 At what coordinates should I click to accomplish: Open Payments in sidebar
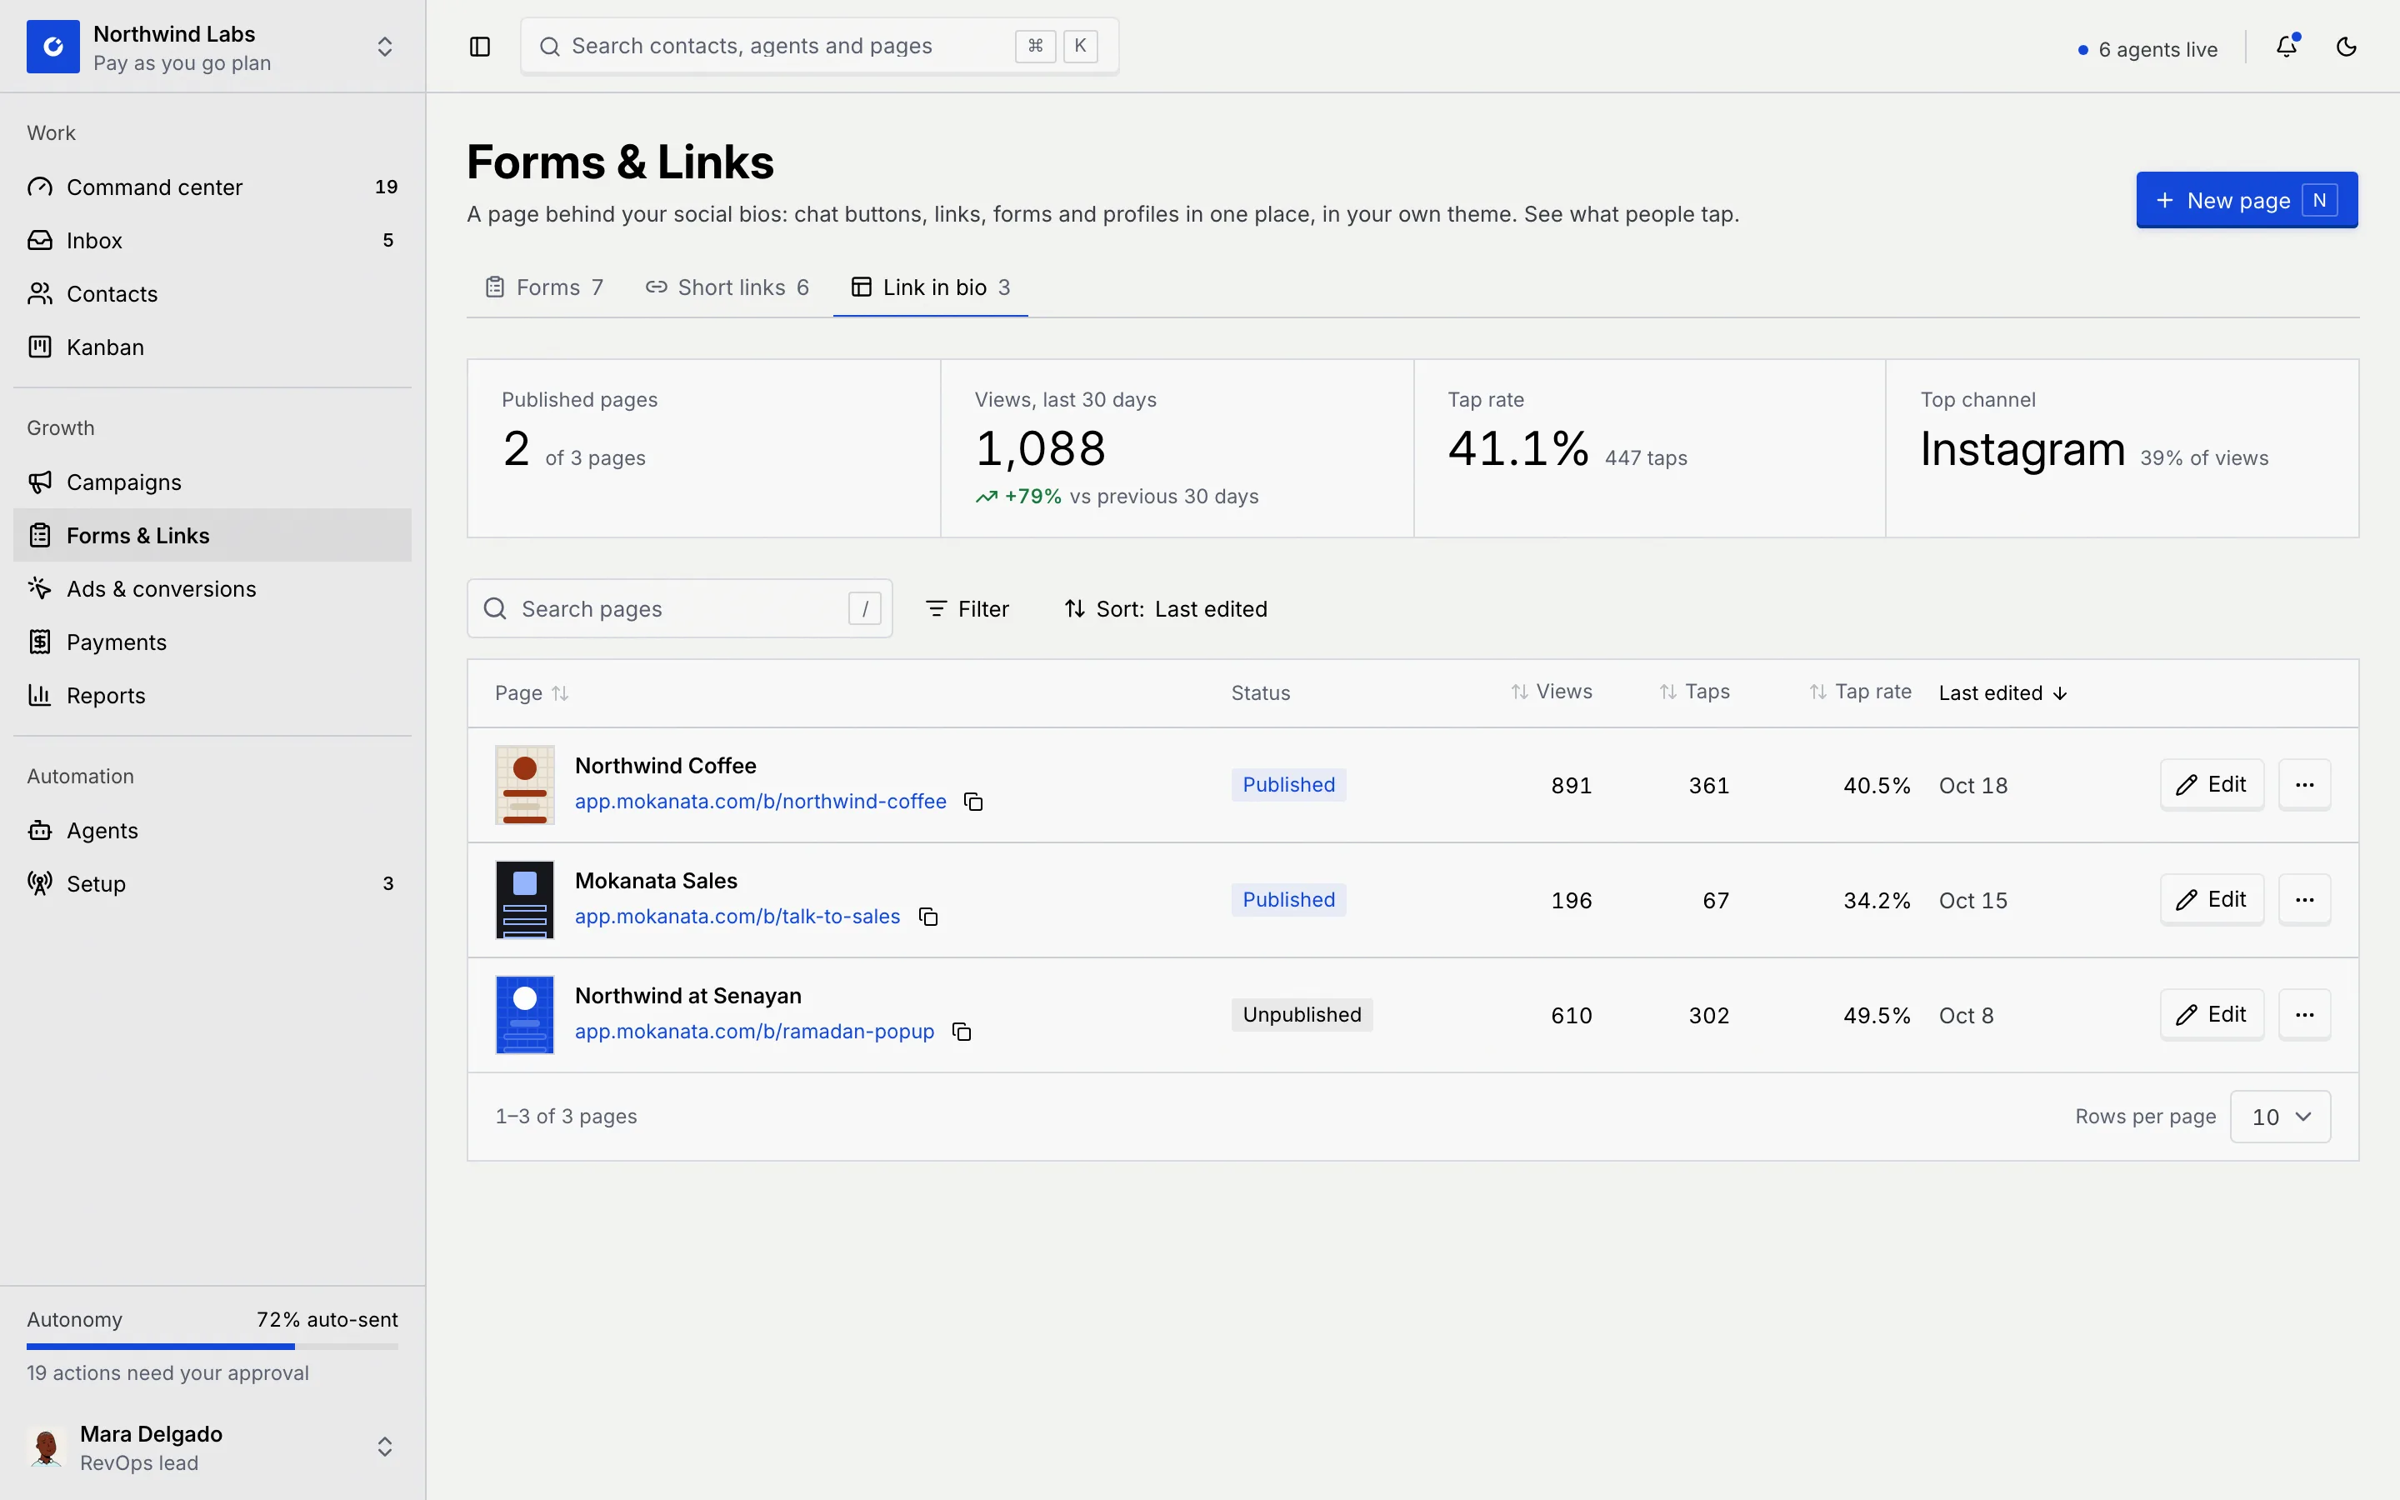click(212, 642)
